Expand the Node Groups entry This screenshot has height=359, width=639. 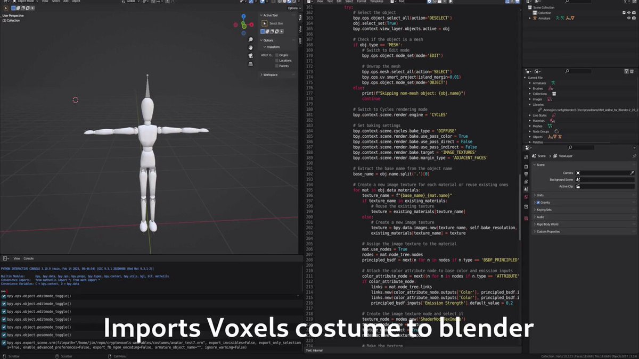click(530, 131)
